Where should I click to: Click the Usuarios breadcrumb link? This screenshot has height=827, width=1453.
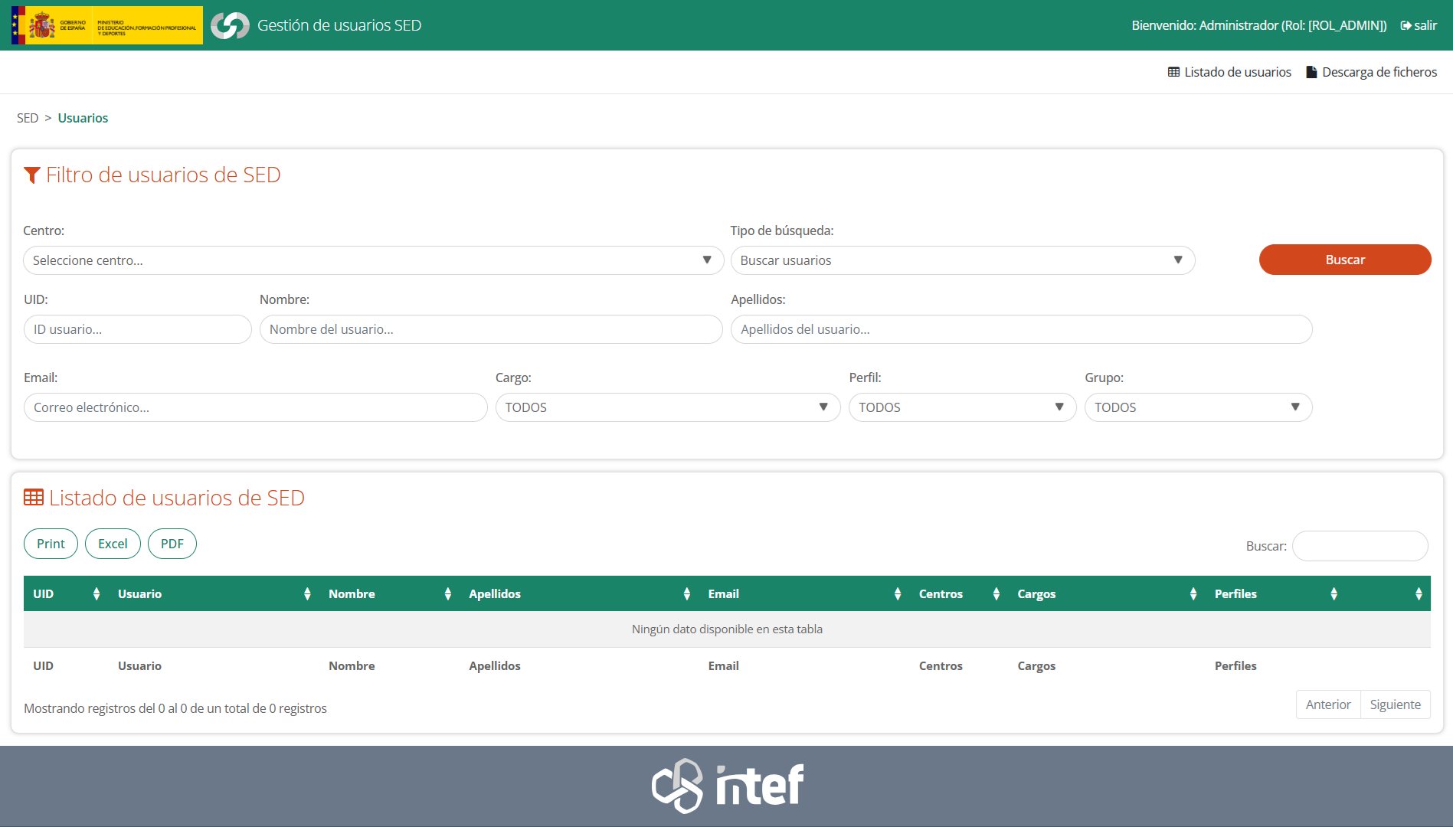point(83,118)
